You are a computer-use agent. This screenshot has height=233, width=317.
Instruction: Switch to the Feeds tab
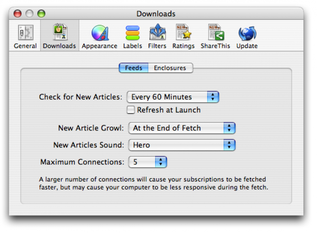point(134,68)
